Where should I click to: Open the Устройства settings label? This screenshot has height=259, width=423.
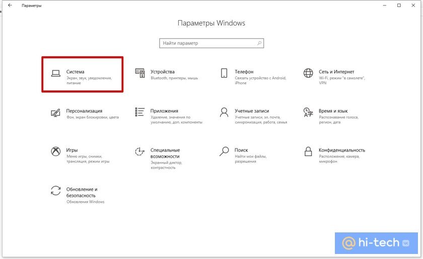click(162, 72)
